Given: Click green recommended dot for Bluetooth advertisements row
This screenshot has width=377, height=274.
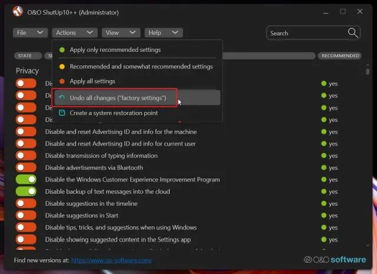Looking at the screenshot, I should 324,167.
